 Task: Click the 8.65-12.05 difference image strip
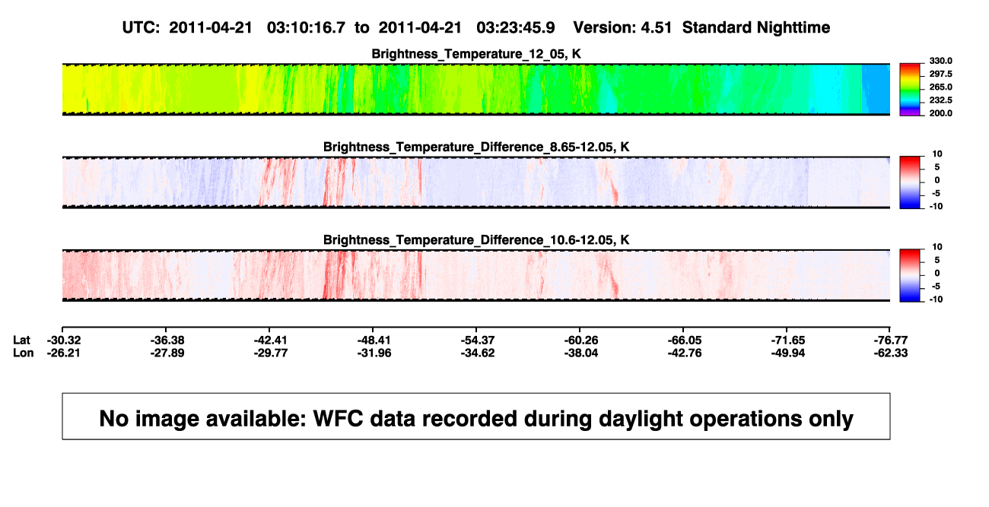click(x=476, y=182)
